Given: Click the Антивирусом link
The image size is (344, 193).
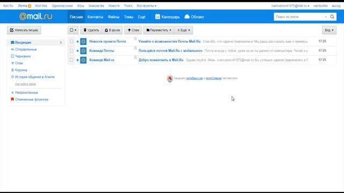Looking at the screenshot, I should coord(195,78).
